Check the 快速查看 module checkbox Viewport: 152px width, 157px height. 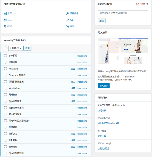pos(5,127)
